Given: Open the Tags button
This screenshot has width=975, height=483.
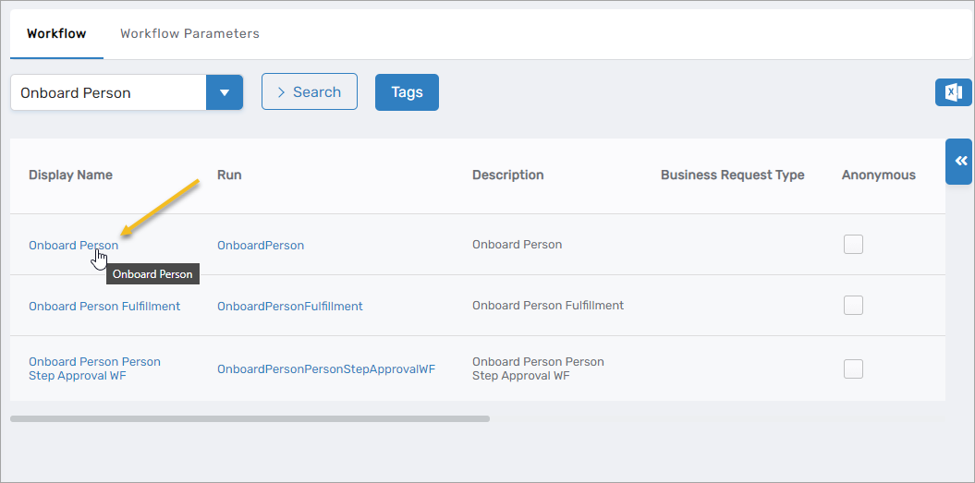Looking at the screenshot, I should pos(407,92).
